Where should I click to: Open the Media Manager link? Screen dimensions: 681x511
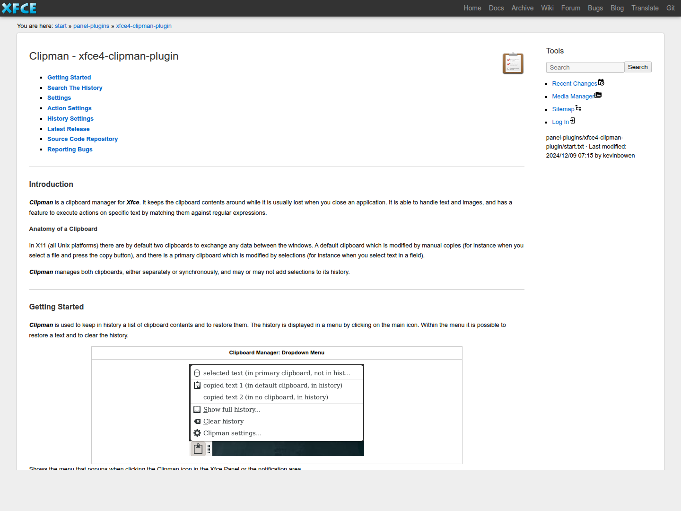click(x=573, y=97)
